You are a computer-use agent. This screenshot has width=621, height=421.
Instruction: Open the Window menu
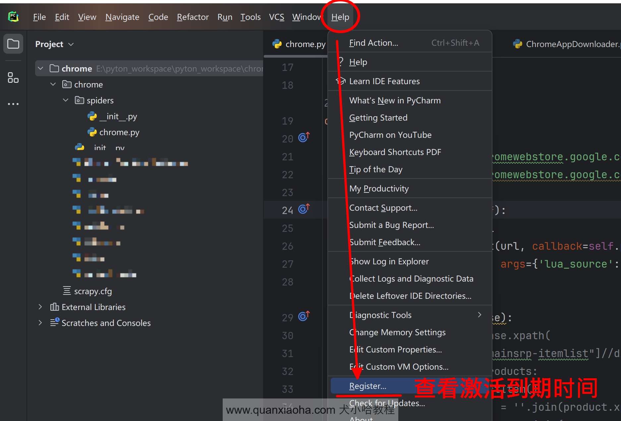(307, 17)
